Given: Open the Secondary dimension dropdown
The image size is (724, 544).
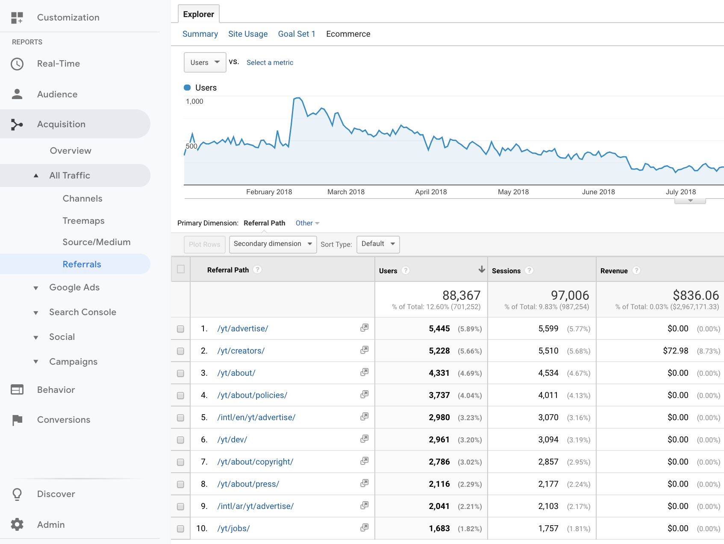Looking at the screenshot, I should pyautogui.click(x=273, y=244).
